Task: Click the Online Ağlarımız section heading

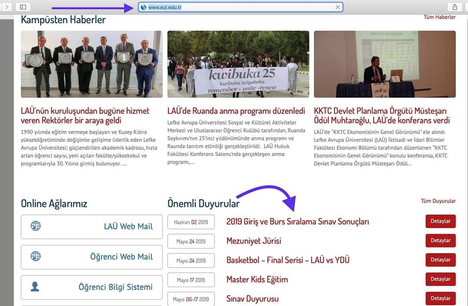Action: point(54,204)
